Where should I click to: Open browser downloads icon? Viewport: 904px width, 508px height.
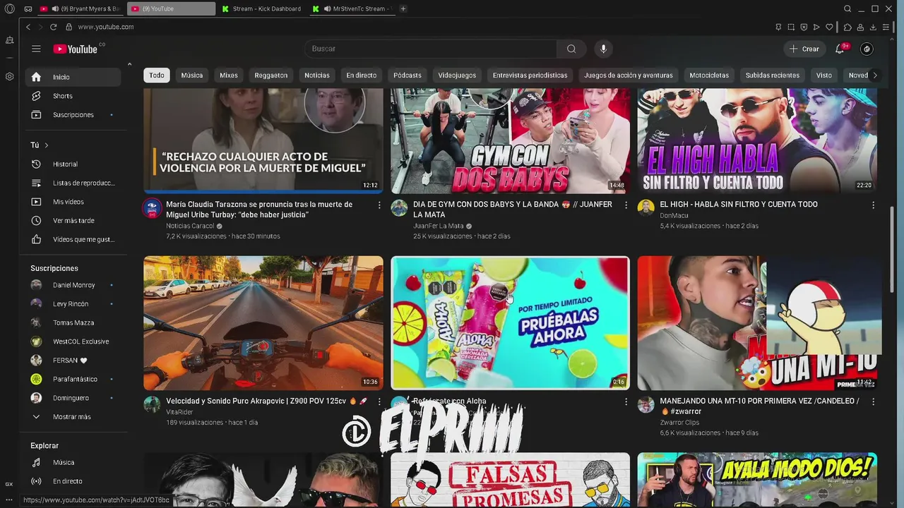point(873,27)
